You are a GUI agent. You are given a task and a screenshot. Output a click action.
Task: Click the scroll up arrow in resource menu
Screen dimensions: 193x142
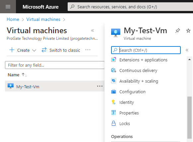(190, 60)
